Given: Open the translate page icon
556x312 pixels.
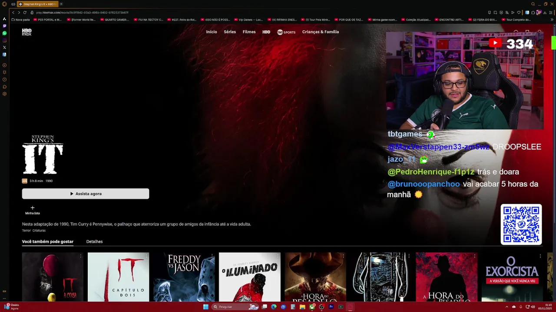Looking at the screenshot, I should tap(507, 13).
